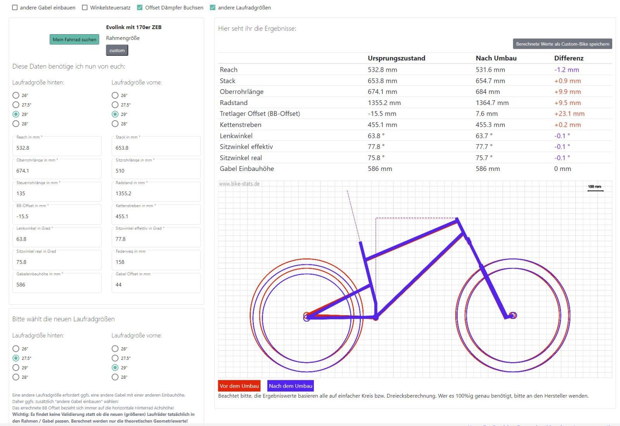Screen dimensions: 620x426
Task: Focus the Stack in mm field
Action: 156,148
